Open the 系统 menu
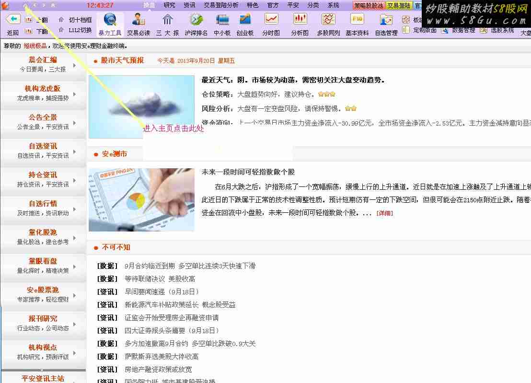The height and width of the screenshot is (383, 531). coord(333,5)
